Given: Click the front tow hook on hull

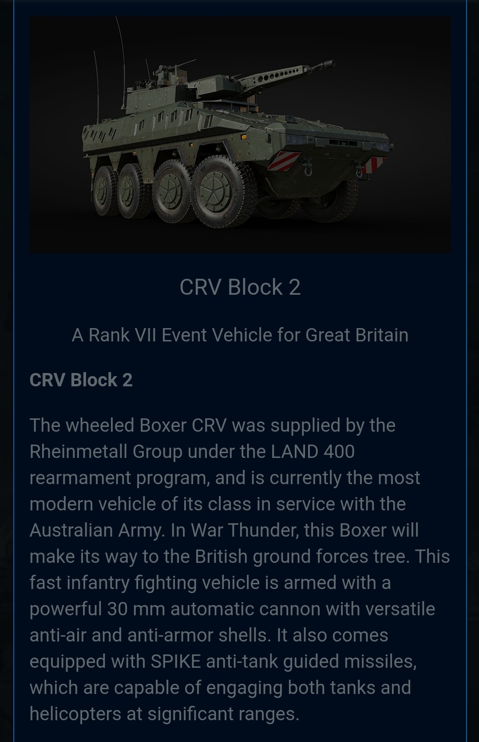Looking at the screenshot, I should [307, 169].
